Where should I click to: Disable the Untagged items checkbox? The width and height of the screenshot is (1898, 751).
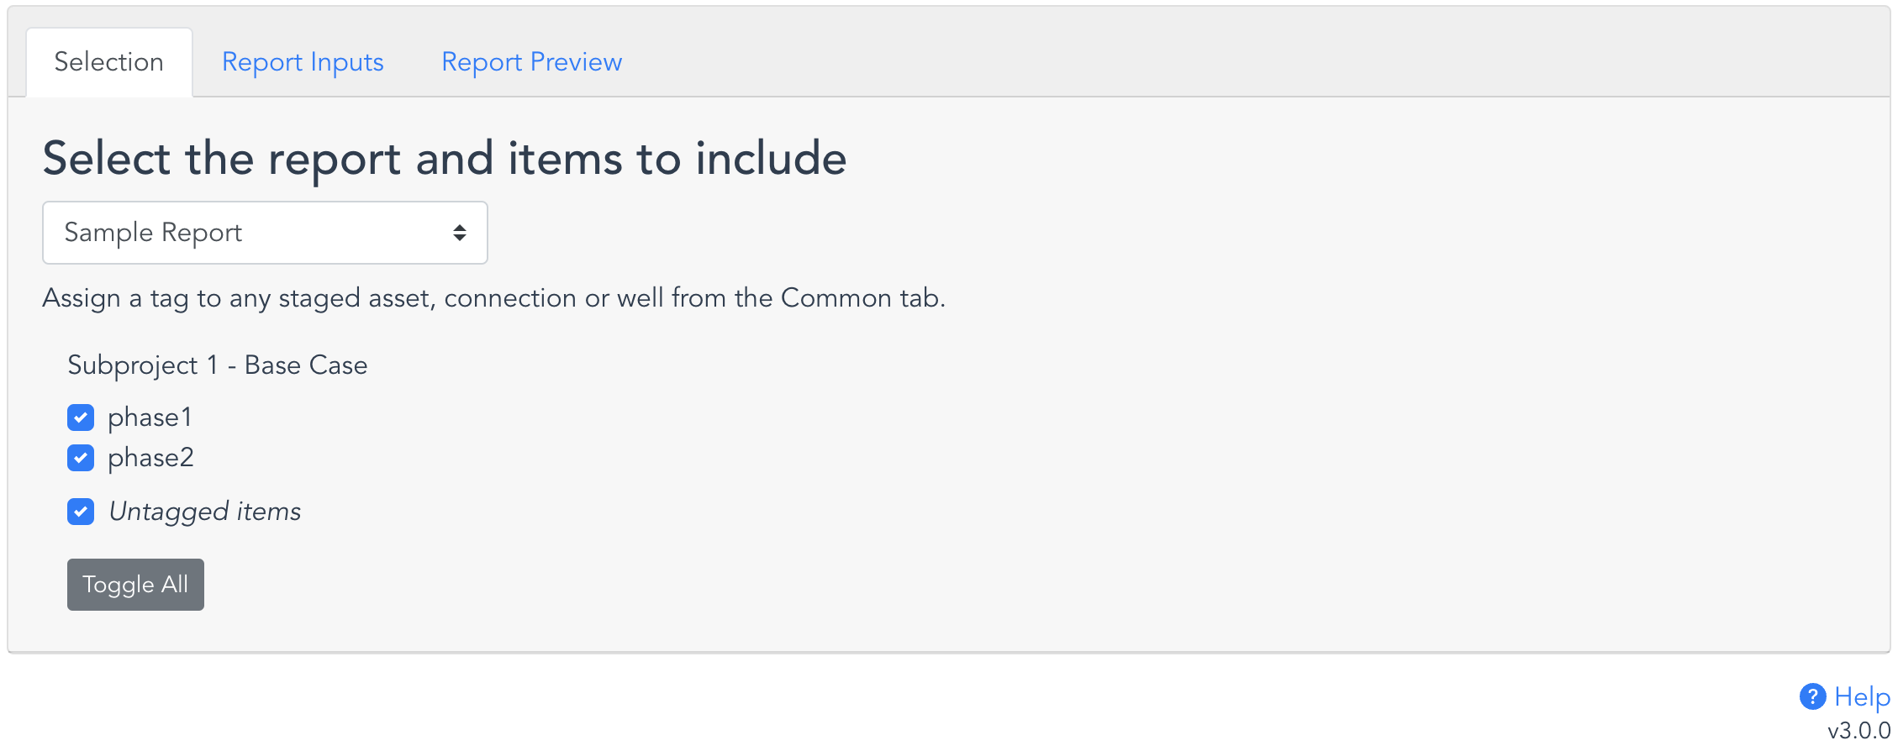81,512
